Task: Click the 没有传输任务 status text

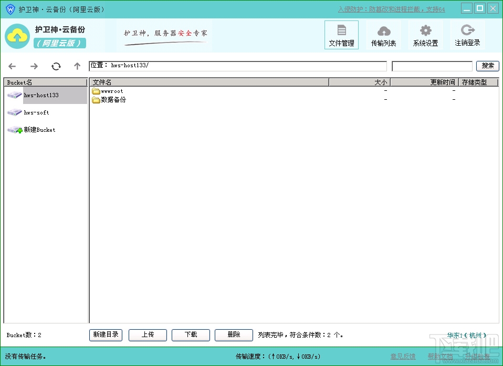Action: 25,356
